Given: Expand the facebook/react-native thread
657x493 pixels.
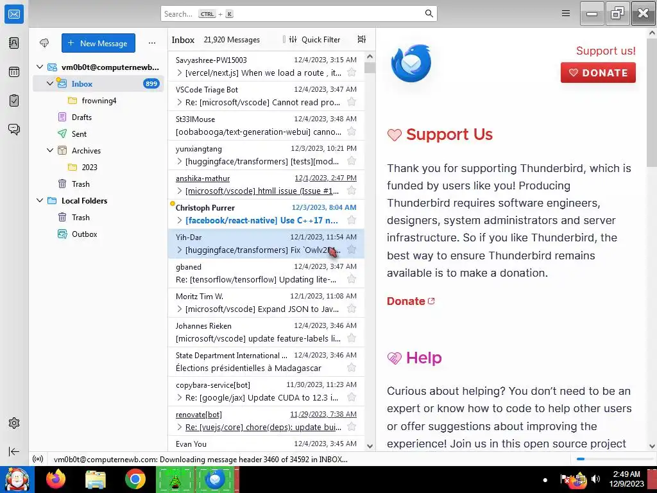Looking at the screenshot, I should click(x=180, y=221).
